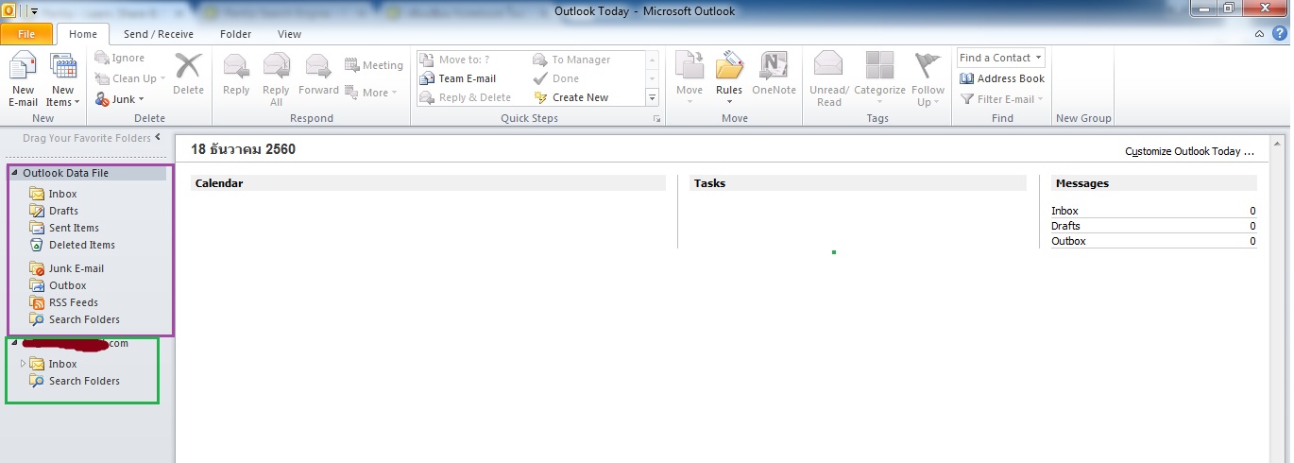Open Customize Quick Access Toolbar arrow
The height and width of the screenshot is (463, 1294).
tap(34, 10)
